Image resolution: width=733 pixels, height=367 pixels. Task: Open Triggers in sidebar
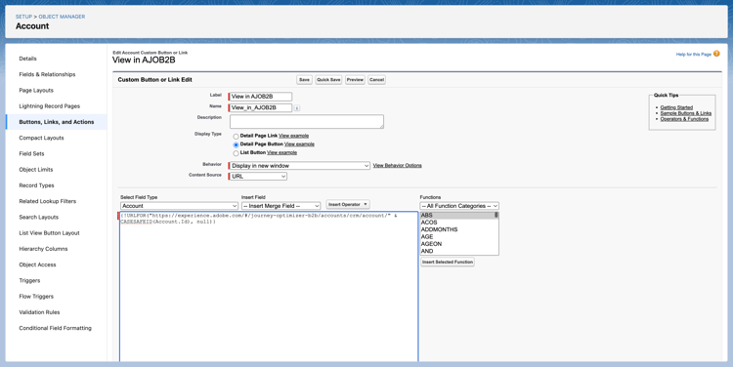point(29,281)
